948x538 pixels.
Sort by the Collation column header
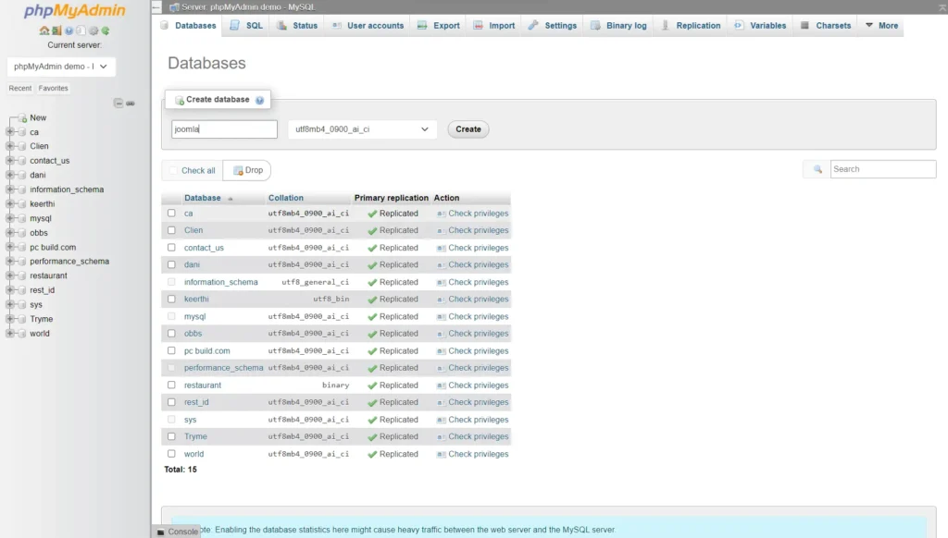coord(286,198)
